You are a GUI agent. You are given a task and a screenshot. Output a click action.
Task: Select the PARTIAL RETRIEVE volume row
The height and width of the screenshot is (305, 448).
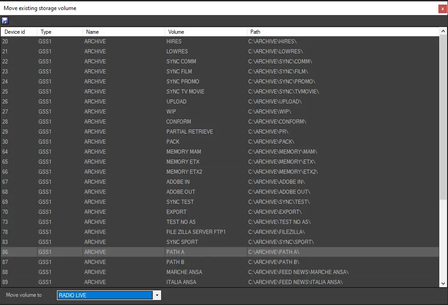189,132
